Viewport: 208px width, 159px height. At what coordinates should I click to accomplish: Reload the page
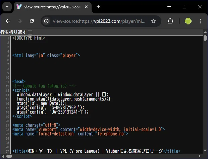point(32,21)
